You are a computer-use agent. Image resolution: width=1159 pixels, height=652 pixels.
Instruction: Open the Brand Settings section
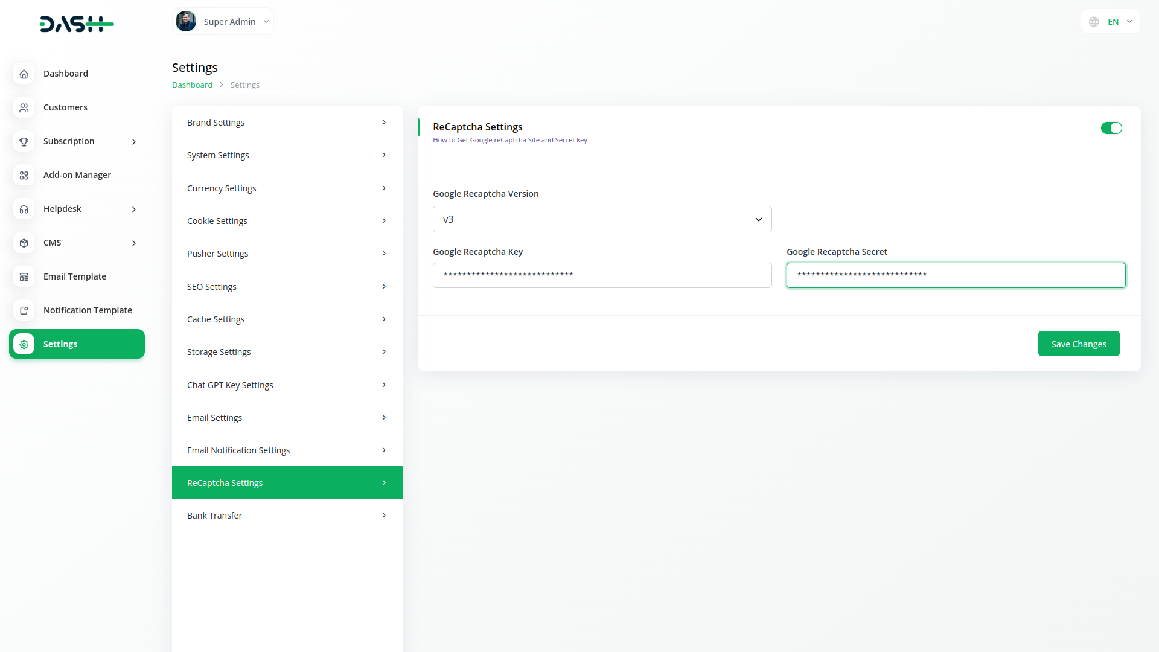click(x=287, y=123)
